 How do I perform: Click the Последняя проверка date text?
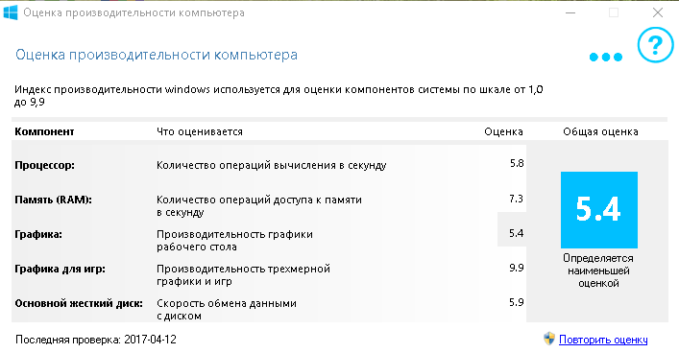click(96, 340)
